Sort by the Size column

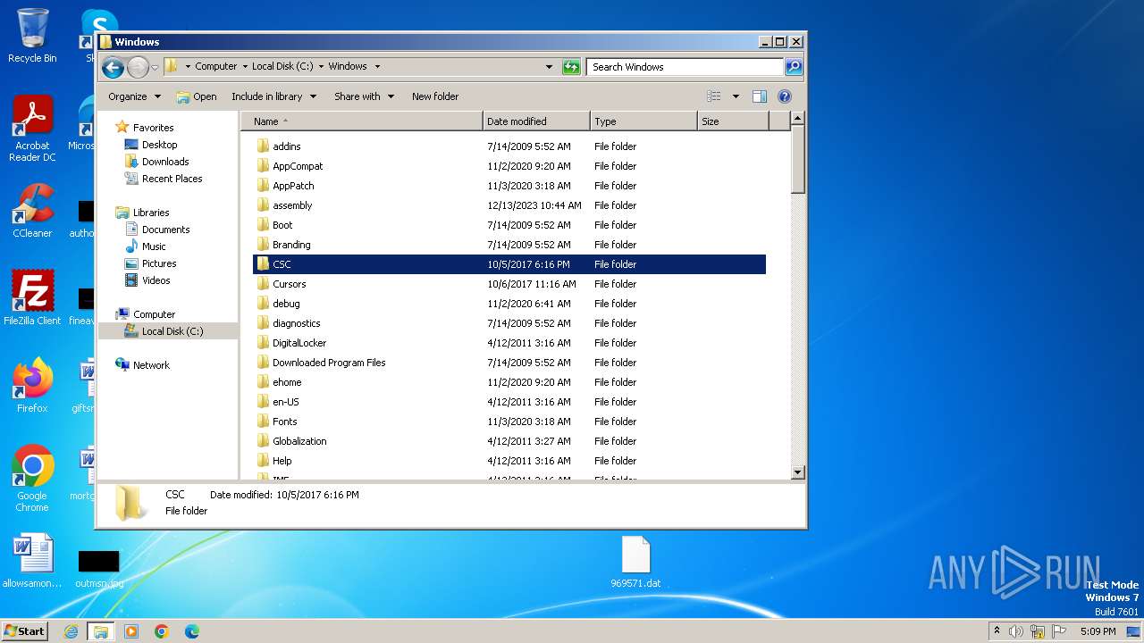coord(733,121)
